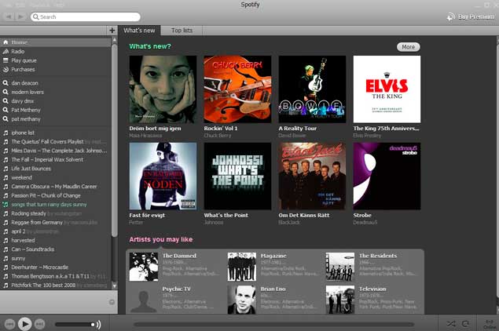Toggle shuffle mode
Screen dimensions: 499x331
(x=451, y=323)
